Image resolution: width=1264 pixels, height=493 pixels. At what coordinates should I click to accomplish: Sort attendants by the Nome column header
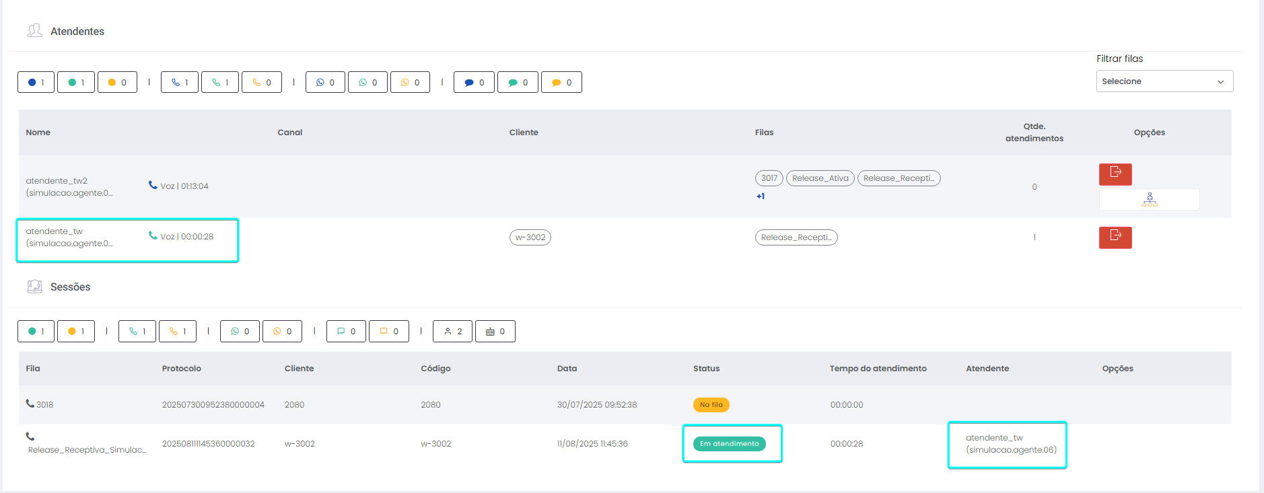coord(38,132)
